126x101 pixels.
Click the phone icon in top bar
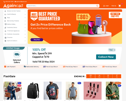pos(4,2)
